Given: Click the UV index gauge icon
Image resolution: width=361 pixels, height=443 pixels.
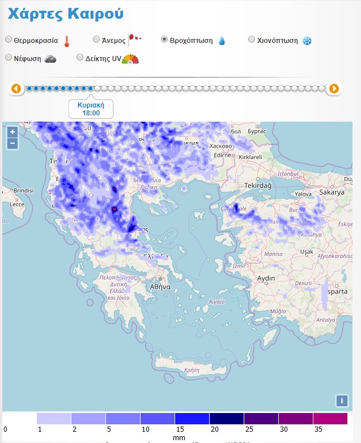Looking at the screenshot, I should click(130, 58).
